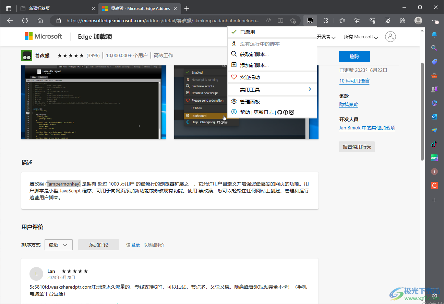Go to the Home page icon
This screenshot has width=444, height=304.
point(40,21)
